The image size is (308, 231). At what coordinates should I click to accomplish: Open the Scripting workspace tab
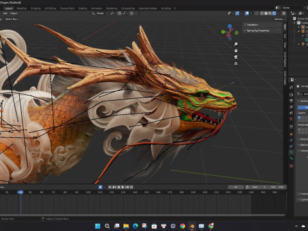pos(166,8)
